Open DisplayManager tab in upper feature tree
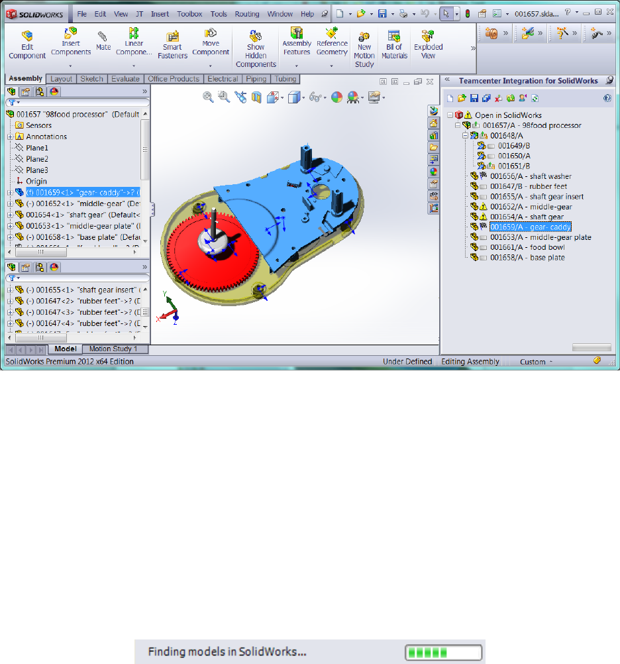Viewport: 620px width, 664px height. [x=54, y=91]
